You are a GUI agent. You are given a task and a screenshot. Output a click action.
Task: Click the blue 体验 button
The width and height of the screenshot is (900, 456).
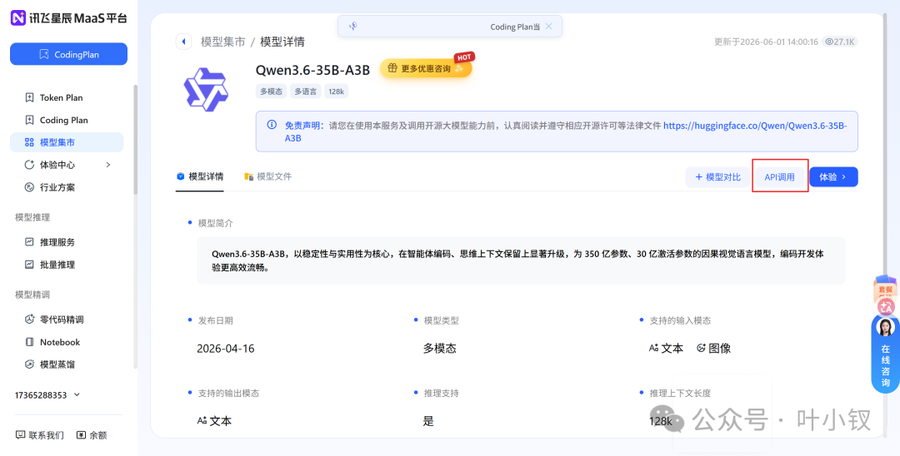point(833,177)
